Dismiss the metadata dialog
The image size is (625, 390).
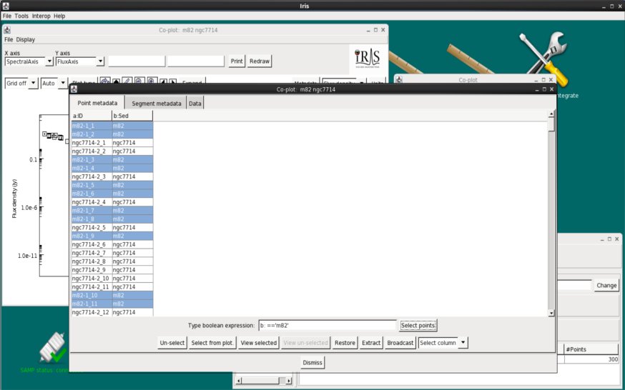(312, 363)
